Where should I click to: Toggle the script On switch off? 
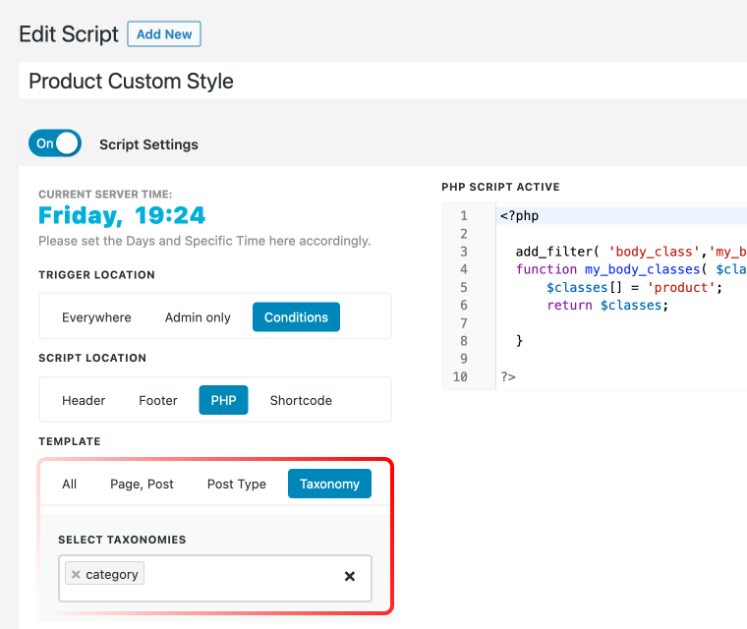(55, 143)
